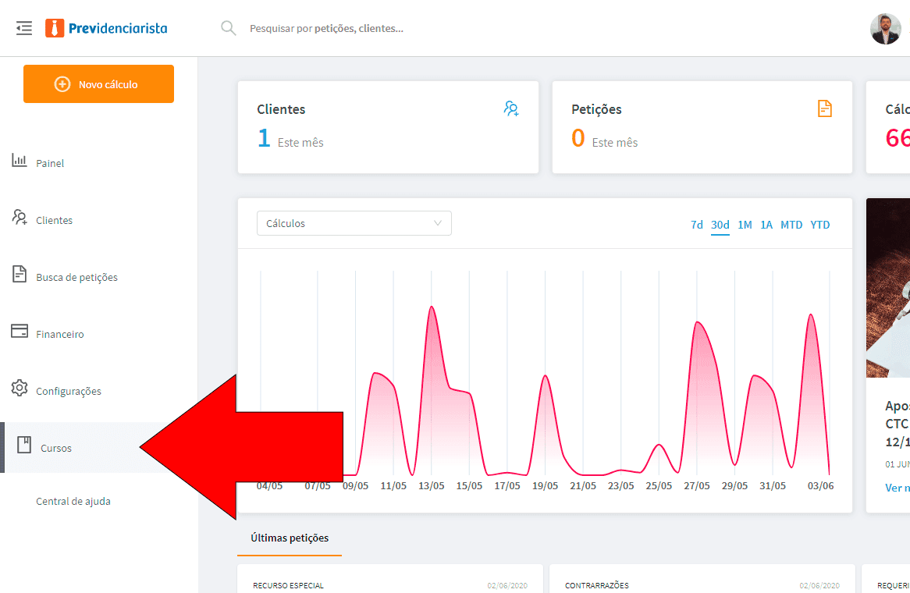The width and height of the screenshot is (910, 593).
Task: Select the 1M time range
Action: (745, 225)
